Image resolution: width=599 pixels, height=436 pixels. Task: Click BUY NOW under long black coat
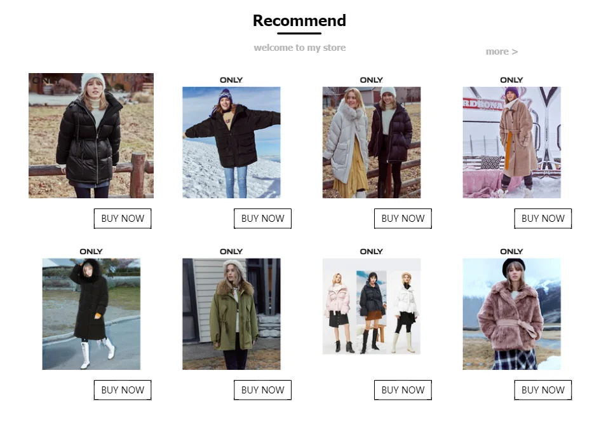(123, 390)
